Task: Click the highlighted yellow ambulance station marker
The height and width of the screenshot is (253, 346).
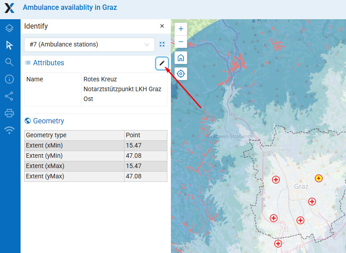Action: pyautogui.click(x=318, y=178)
